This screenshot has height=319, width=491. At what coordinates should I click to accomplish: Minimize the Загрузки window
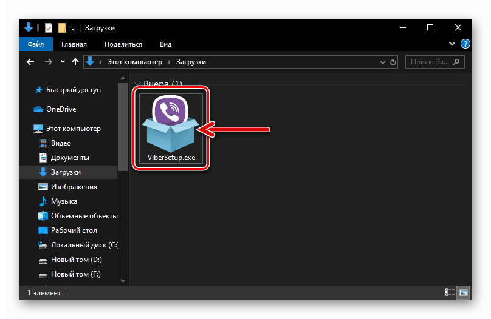pyautogui.click(x=403, y=27)
